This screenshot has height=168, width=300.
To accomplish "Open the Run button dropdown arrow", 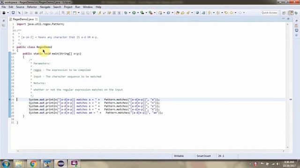I will (138, 13).
